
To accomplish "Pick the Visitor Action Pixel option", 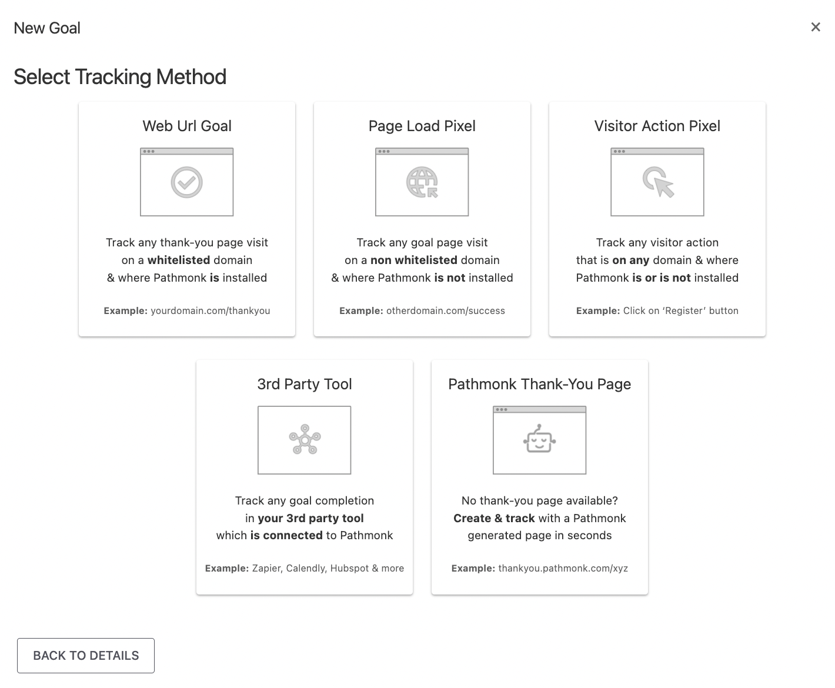I will (x=657, y=218).
